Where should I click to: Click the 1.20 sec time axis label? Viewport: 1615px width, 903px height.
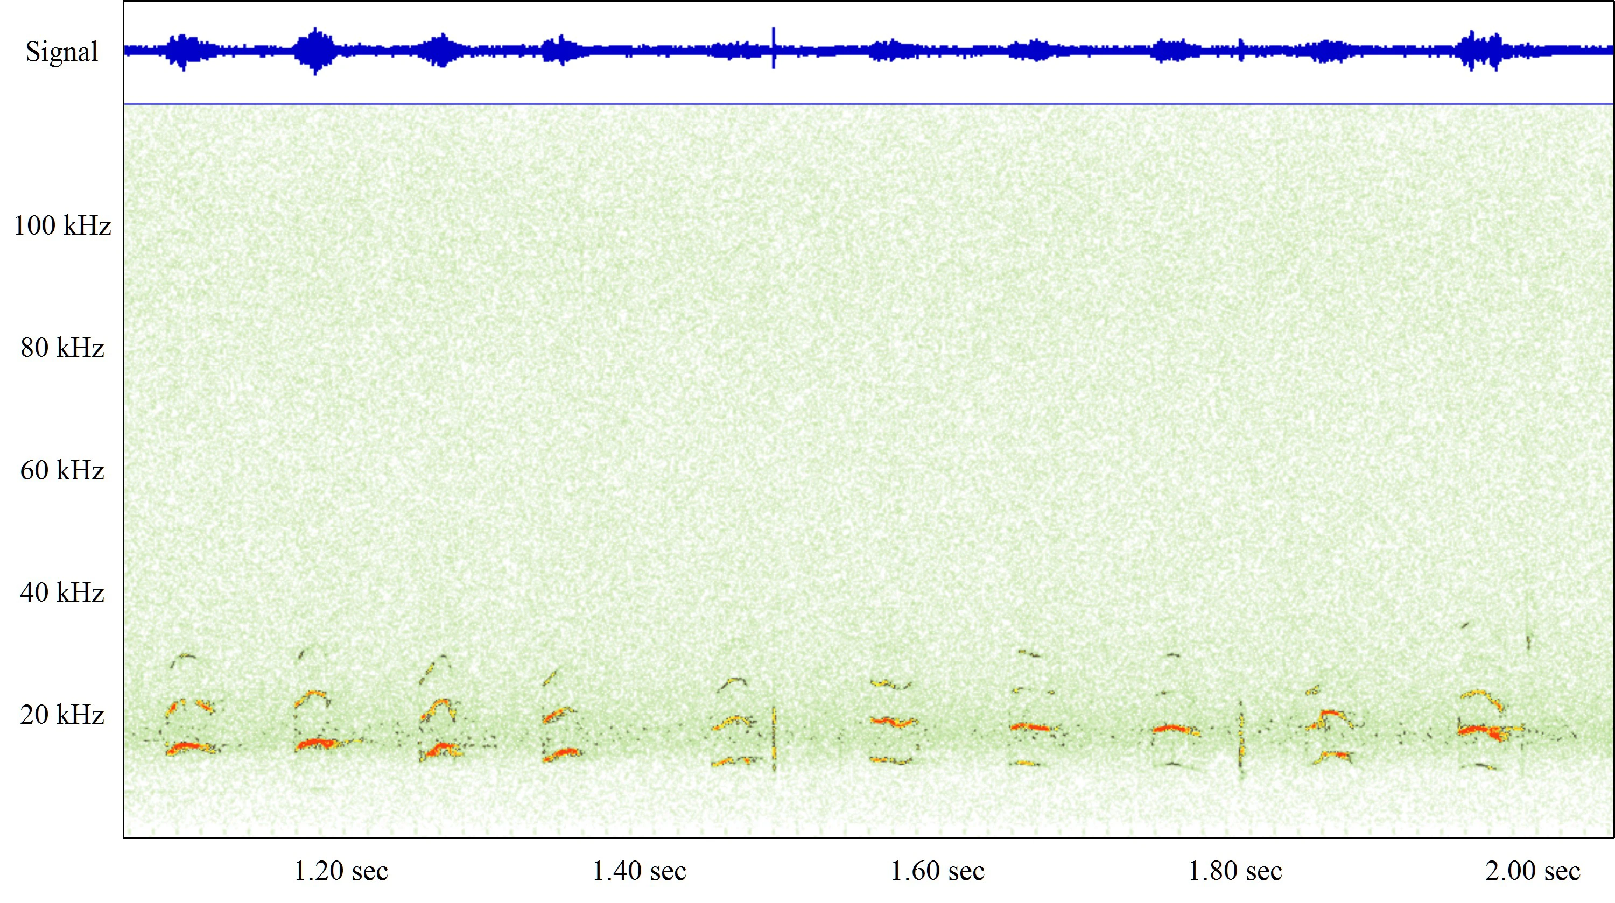pyautogui.click(x=341, y=871)
